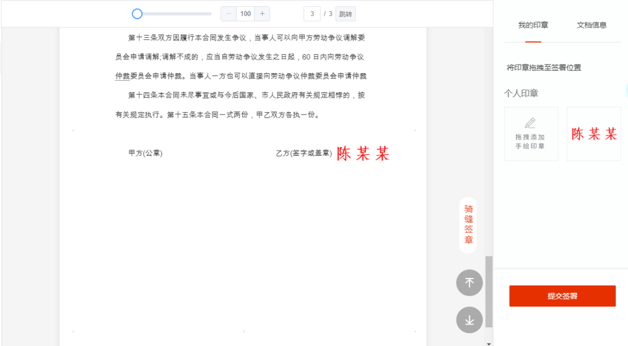The image size is (628, 346).
Task: Click the scrollbar down arrow
Action: [489, 343]
